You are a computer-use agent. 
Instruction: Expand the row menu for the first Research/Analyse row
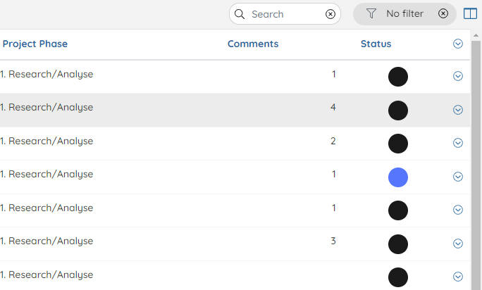(x=458, y=76)
